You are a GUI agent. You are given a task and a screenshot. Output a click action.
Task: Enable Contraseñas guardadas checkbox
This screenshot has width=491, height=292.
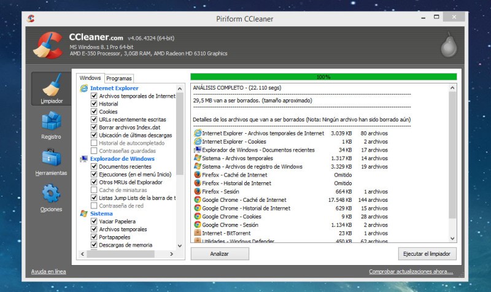(x=94, y=150)
